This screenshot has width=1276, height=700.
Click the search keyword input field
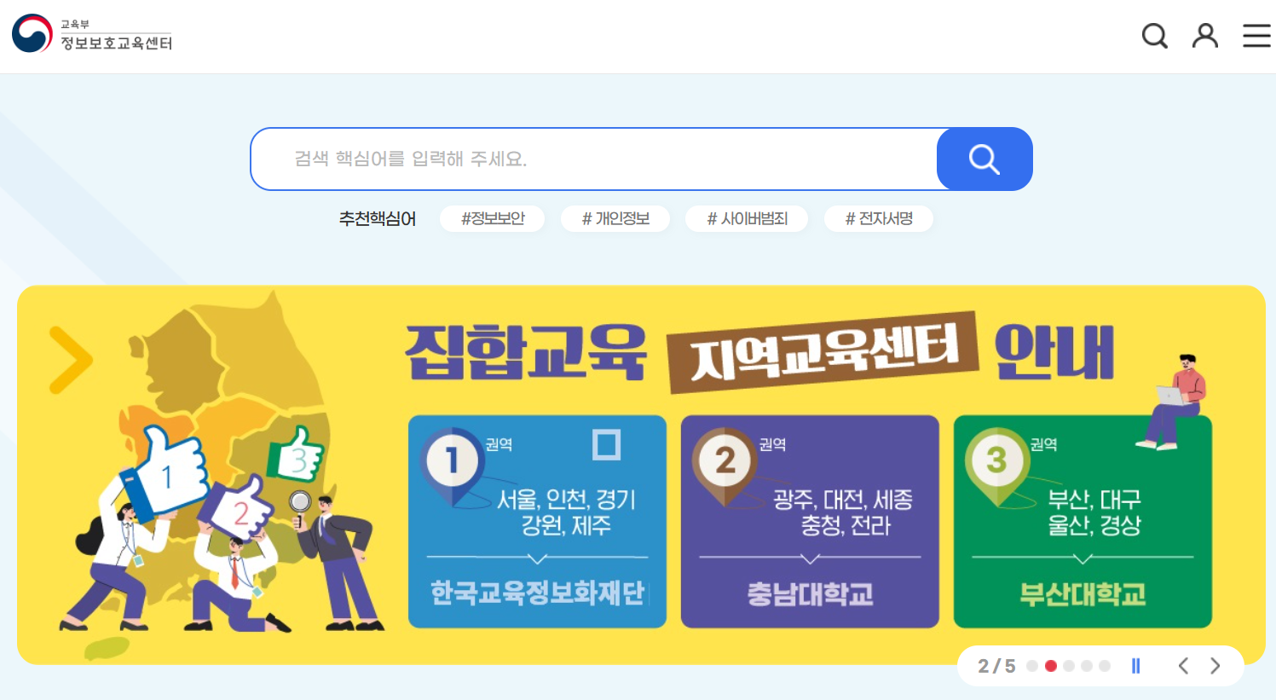click(x=594, y=159)
